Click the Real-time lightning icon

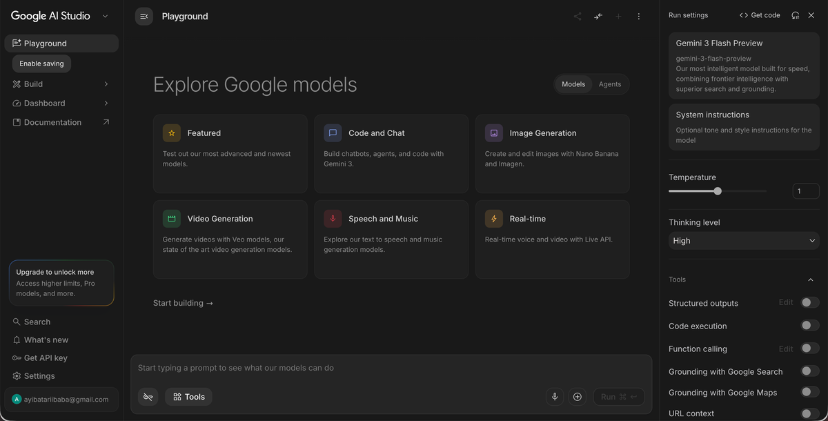(494, 219)
